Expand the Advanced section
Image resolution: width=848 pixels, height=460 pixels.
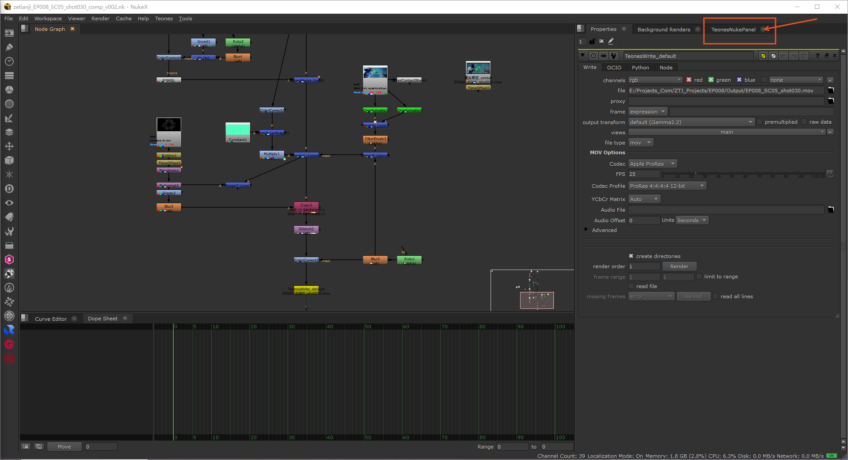[x=586, y=230]
